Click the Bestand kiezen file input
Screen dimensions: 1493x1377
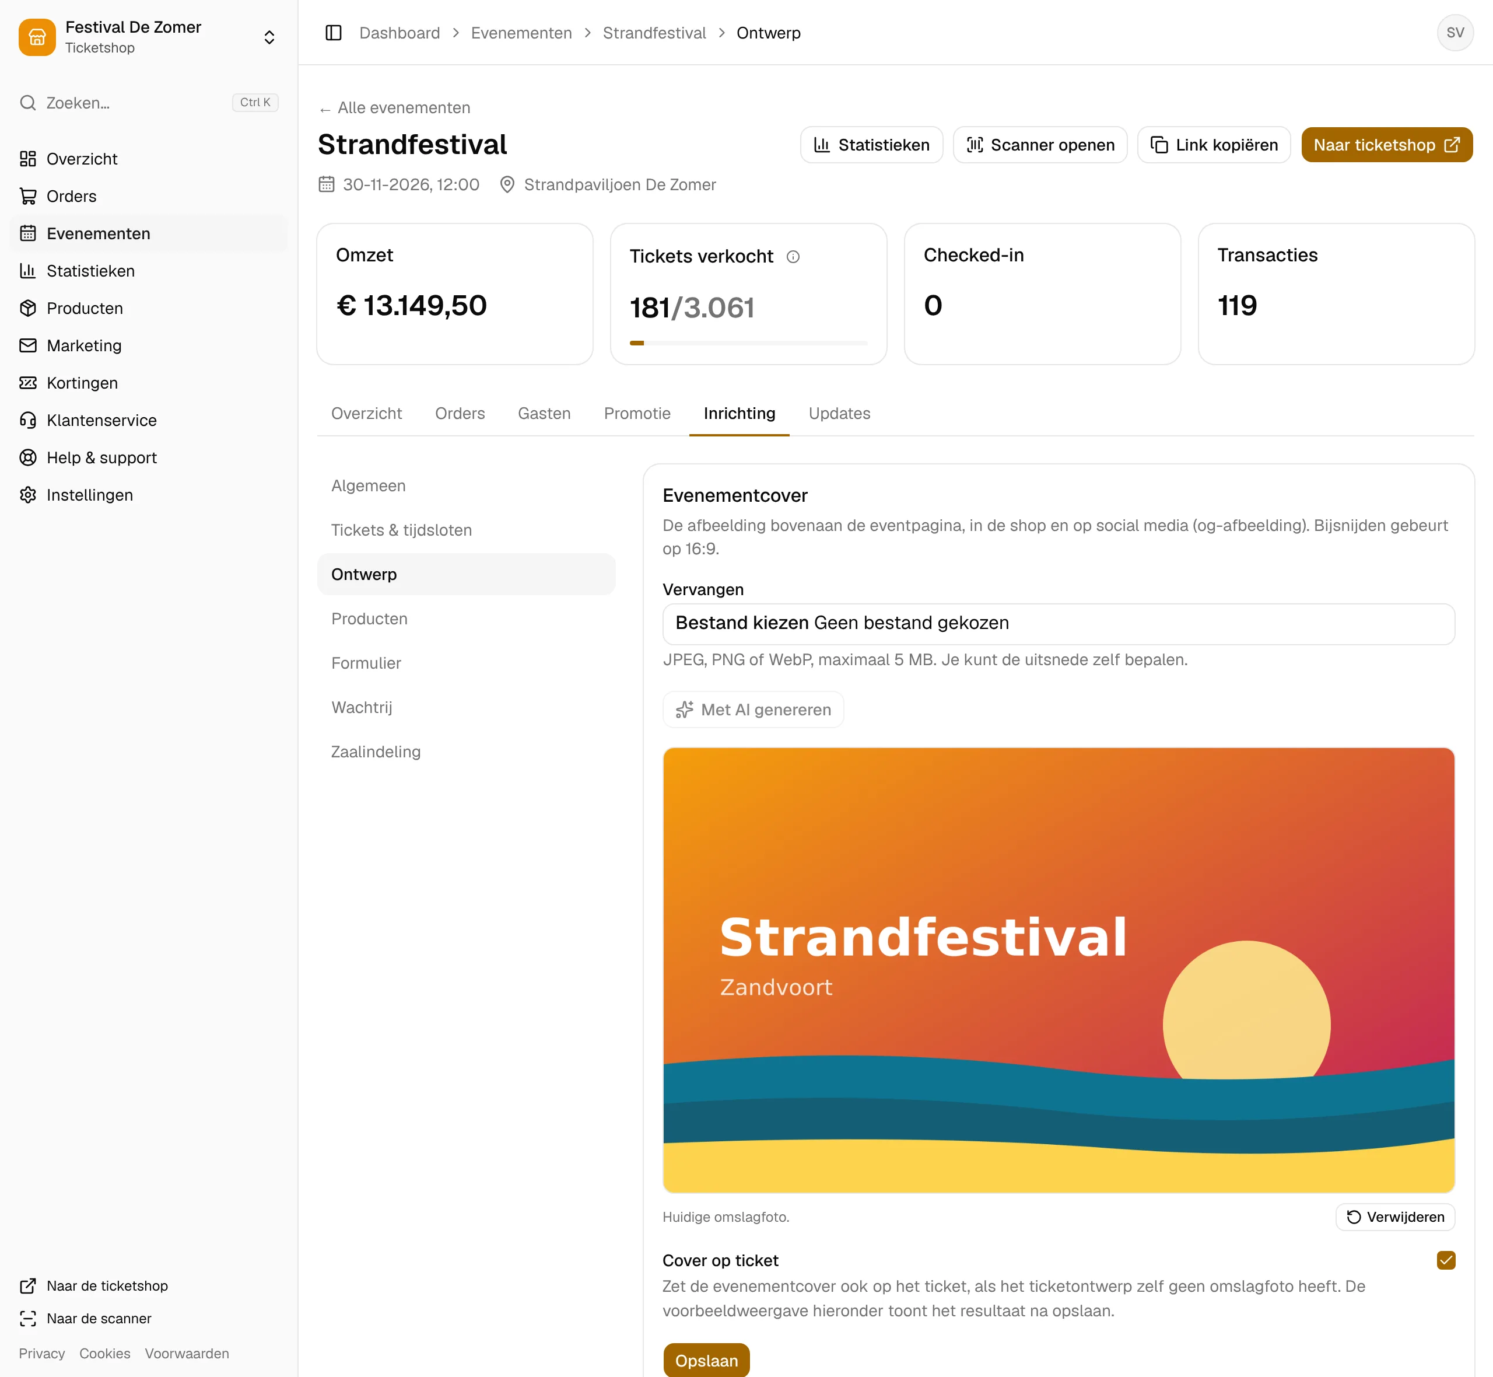(1058, 624)
